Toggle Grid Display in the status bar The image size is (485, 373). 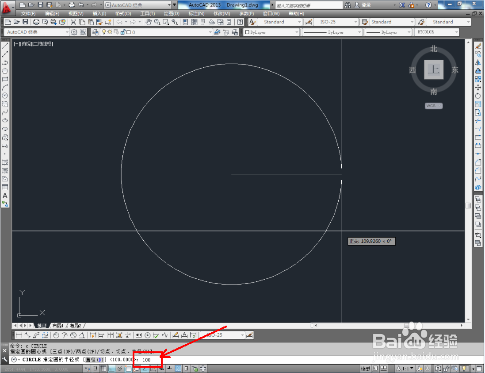click(103, 369)
